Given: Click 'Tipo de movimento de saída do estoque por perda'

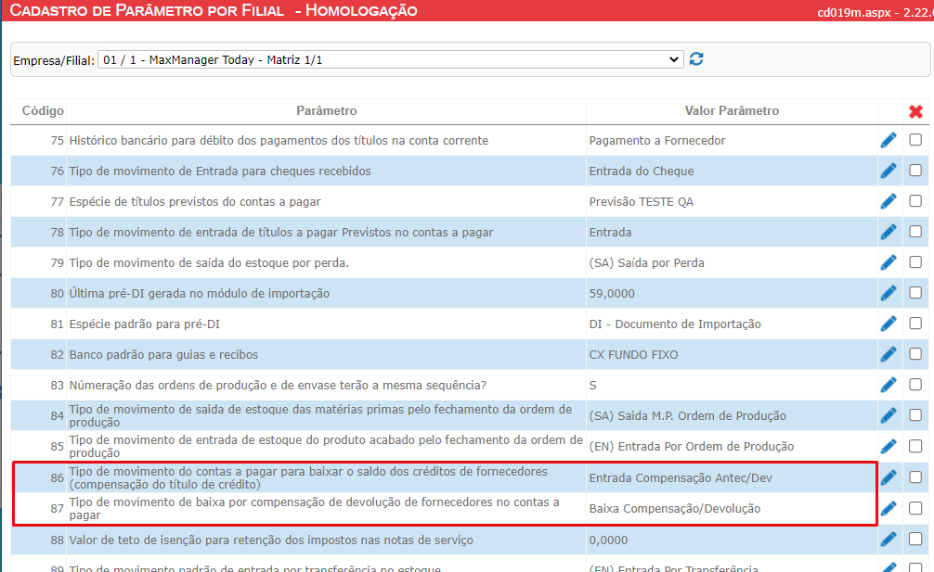Looking at the screenshot, I should coord(209,262).
